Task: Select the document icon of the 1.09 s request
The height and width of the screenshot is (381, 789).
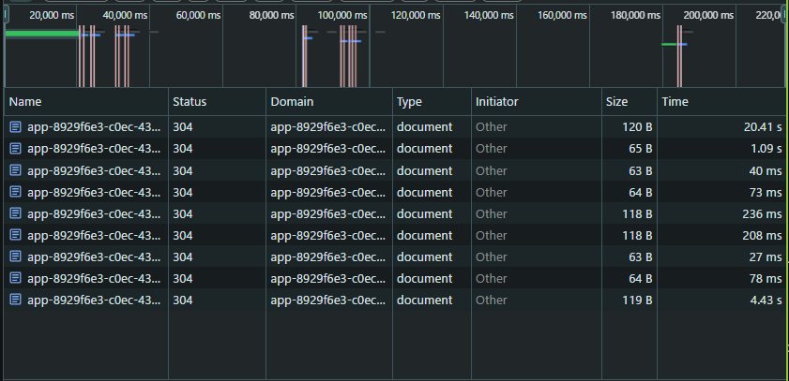Action: click(16, 149)
